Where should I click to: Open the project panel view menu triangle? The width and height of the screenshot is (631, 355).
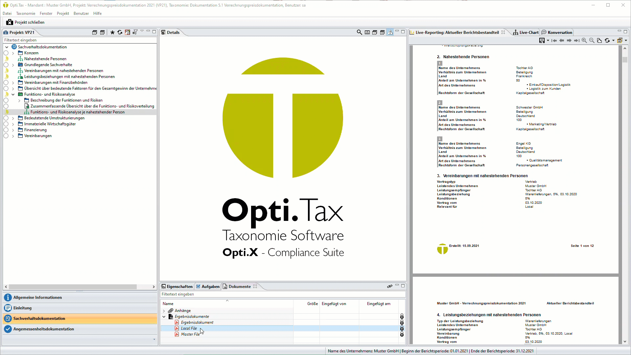(142, 31)
